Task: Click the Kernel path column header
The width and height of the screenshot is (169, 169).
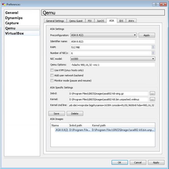Action: pyautogui.click(x=123, y=125)
